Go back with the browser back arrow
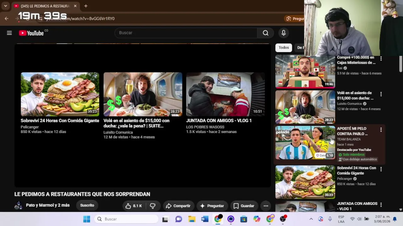The width and height of the screenshot is (403, 226). [7, 19]
